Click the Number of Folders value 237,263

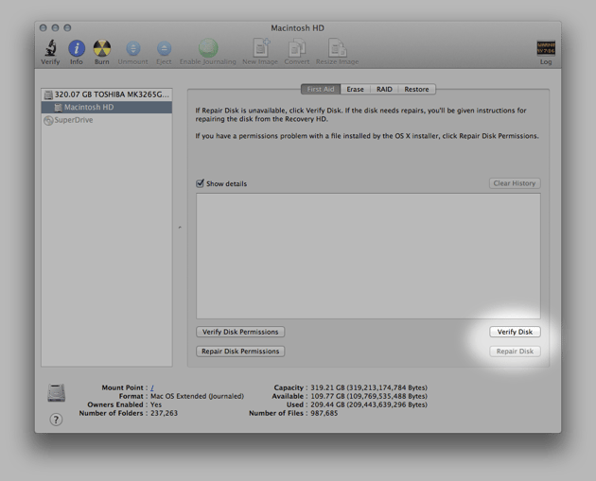coord(164,413)
